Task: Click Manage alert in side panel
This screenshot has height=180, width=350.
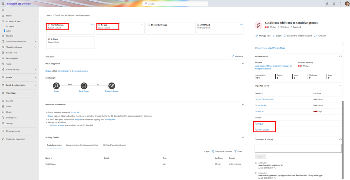Action: coord(263,36)
